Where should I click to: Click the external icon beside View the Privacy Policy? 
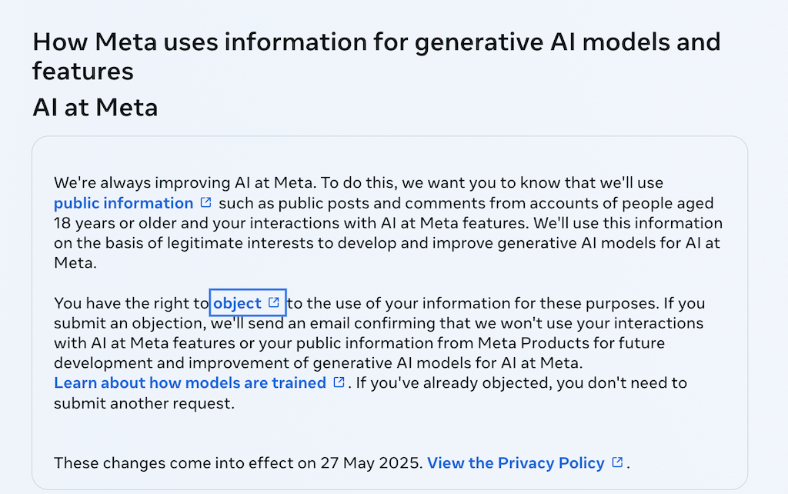point(617,462)
